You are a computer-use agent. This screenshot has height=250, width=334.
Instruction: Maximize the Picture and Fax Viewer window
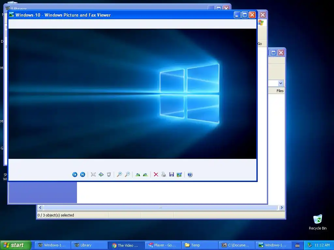pyautogui.click(x=245, y=15)
